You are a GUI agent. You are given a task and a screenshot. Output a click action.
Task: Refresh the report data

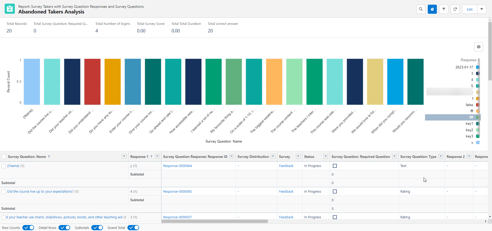click(455, 9)
